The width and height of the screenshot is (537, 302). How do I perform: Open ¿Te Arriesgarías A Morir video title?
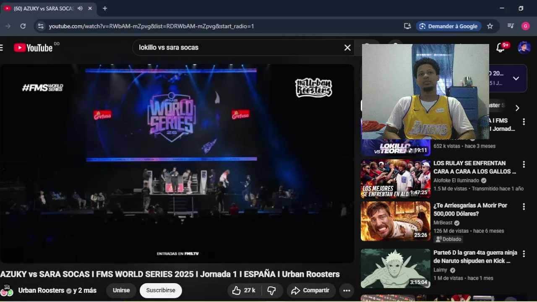pyautogui.click(x=470, y=210)
